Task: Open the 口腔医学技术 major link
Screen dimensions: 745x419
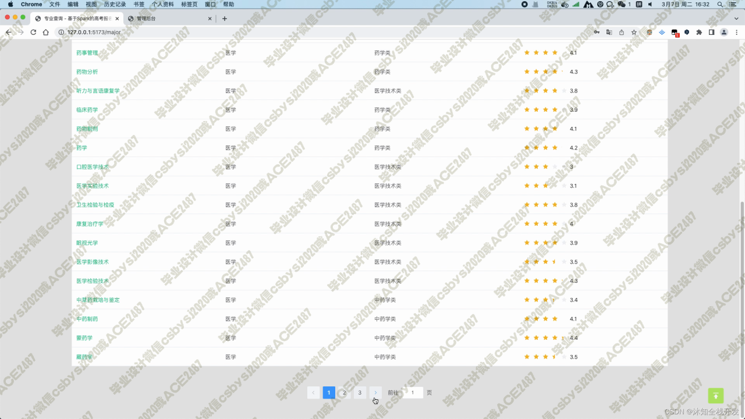Action: (x=93, y=167)
